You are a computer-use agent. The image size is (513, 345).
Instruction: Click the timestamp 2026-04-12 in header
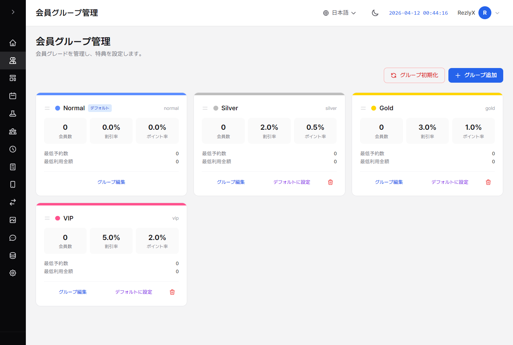coord(418,13)
